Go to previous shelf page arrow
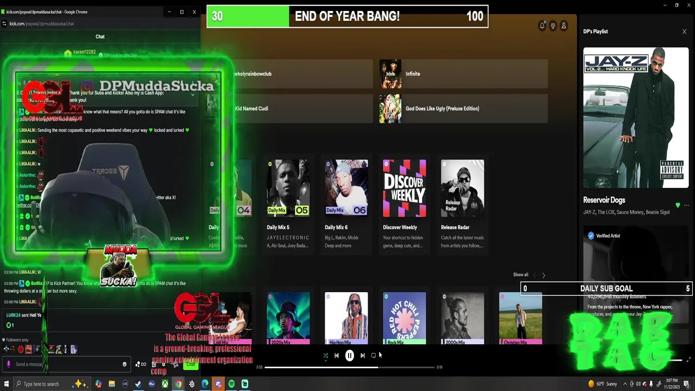The image size is (695, 391). [534, 275]
